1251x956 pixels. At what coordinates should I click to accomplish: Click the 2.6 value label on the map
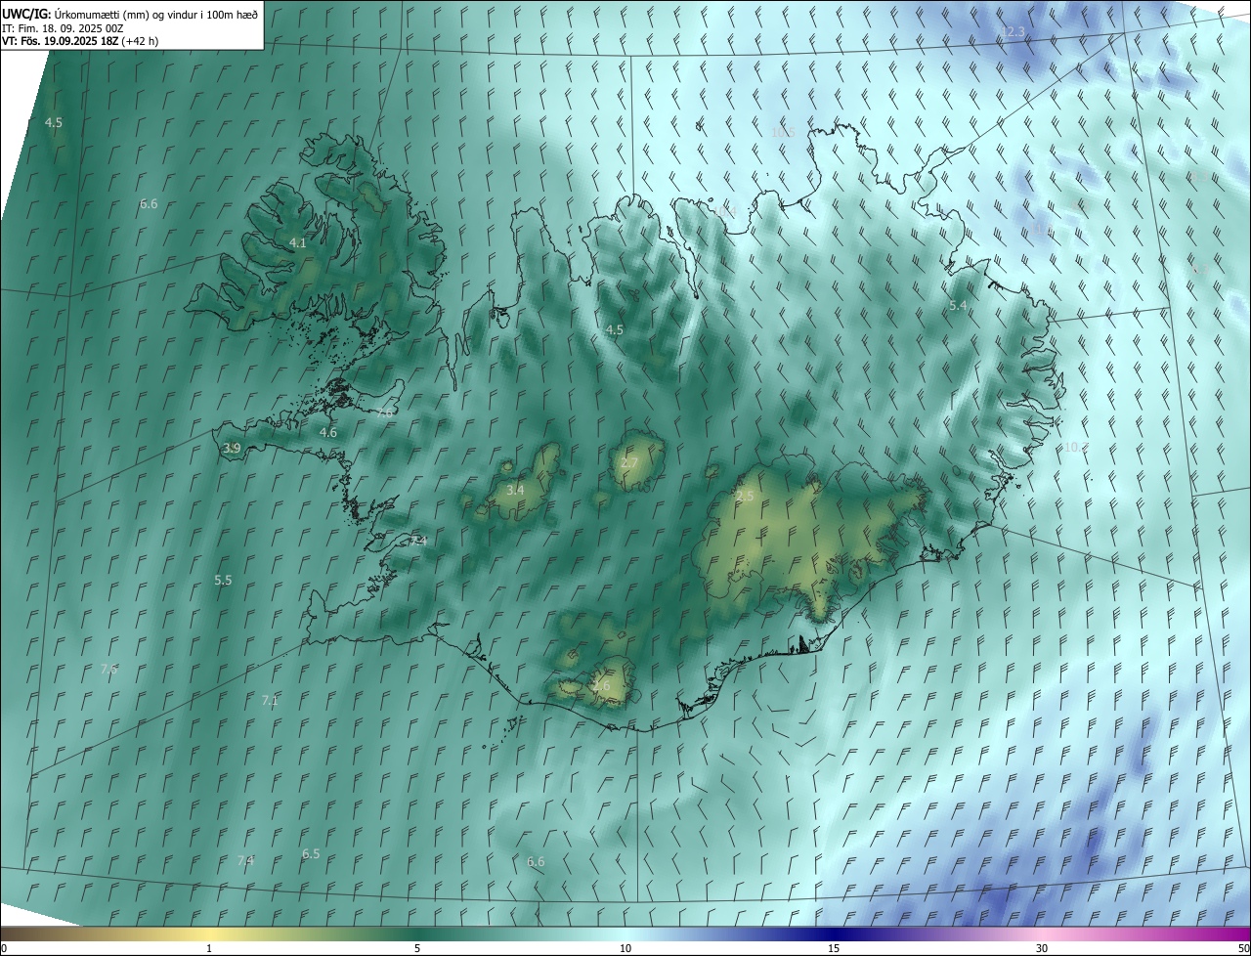601,686
